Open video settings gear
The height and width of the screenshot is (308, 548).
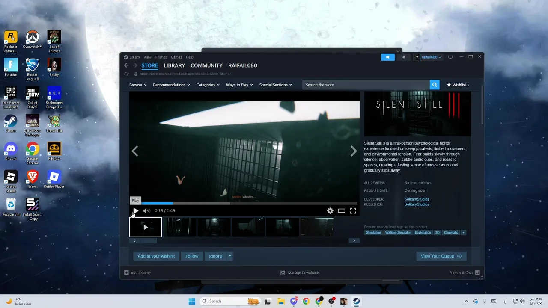(x=330, y=210)
